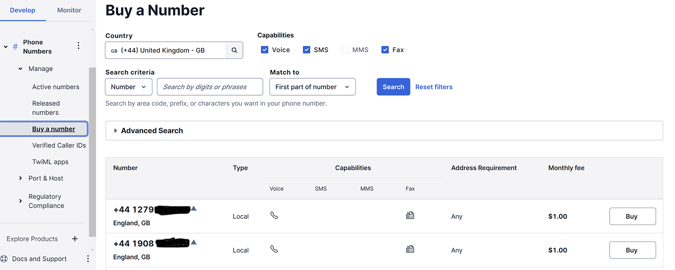Open the Docs and Support kebab menu
Image resolution: width=675 pixels, height=270 pixels.
click(88, 259)
